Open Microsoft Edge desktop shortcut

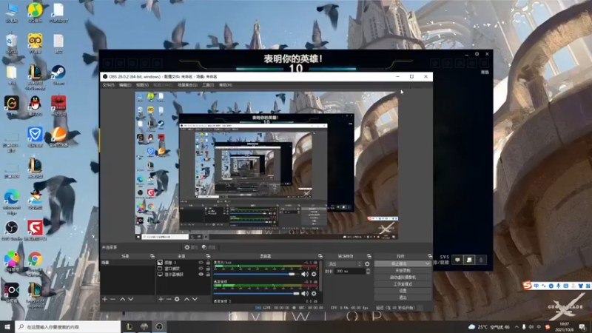(x=12, y=200)
